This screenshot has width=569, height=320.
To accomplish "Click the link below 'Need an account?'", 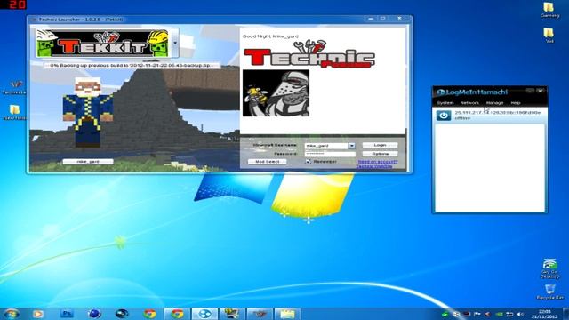I will 374,166.
